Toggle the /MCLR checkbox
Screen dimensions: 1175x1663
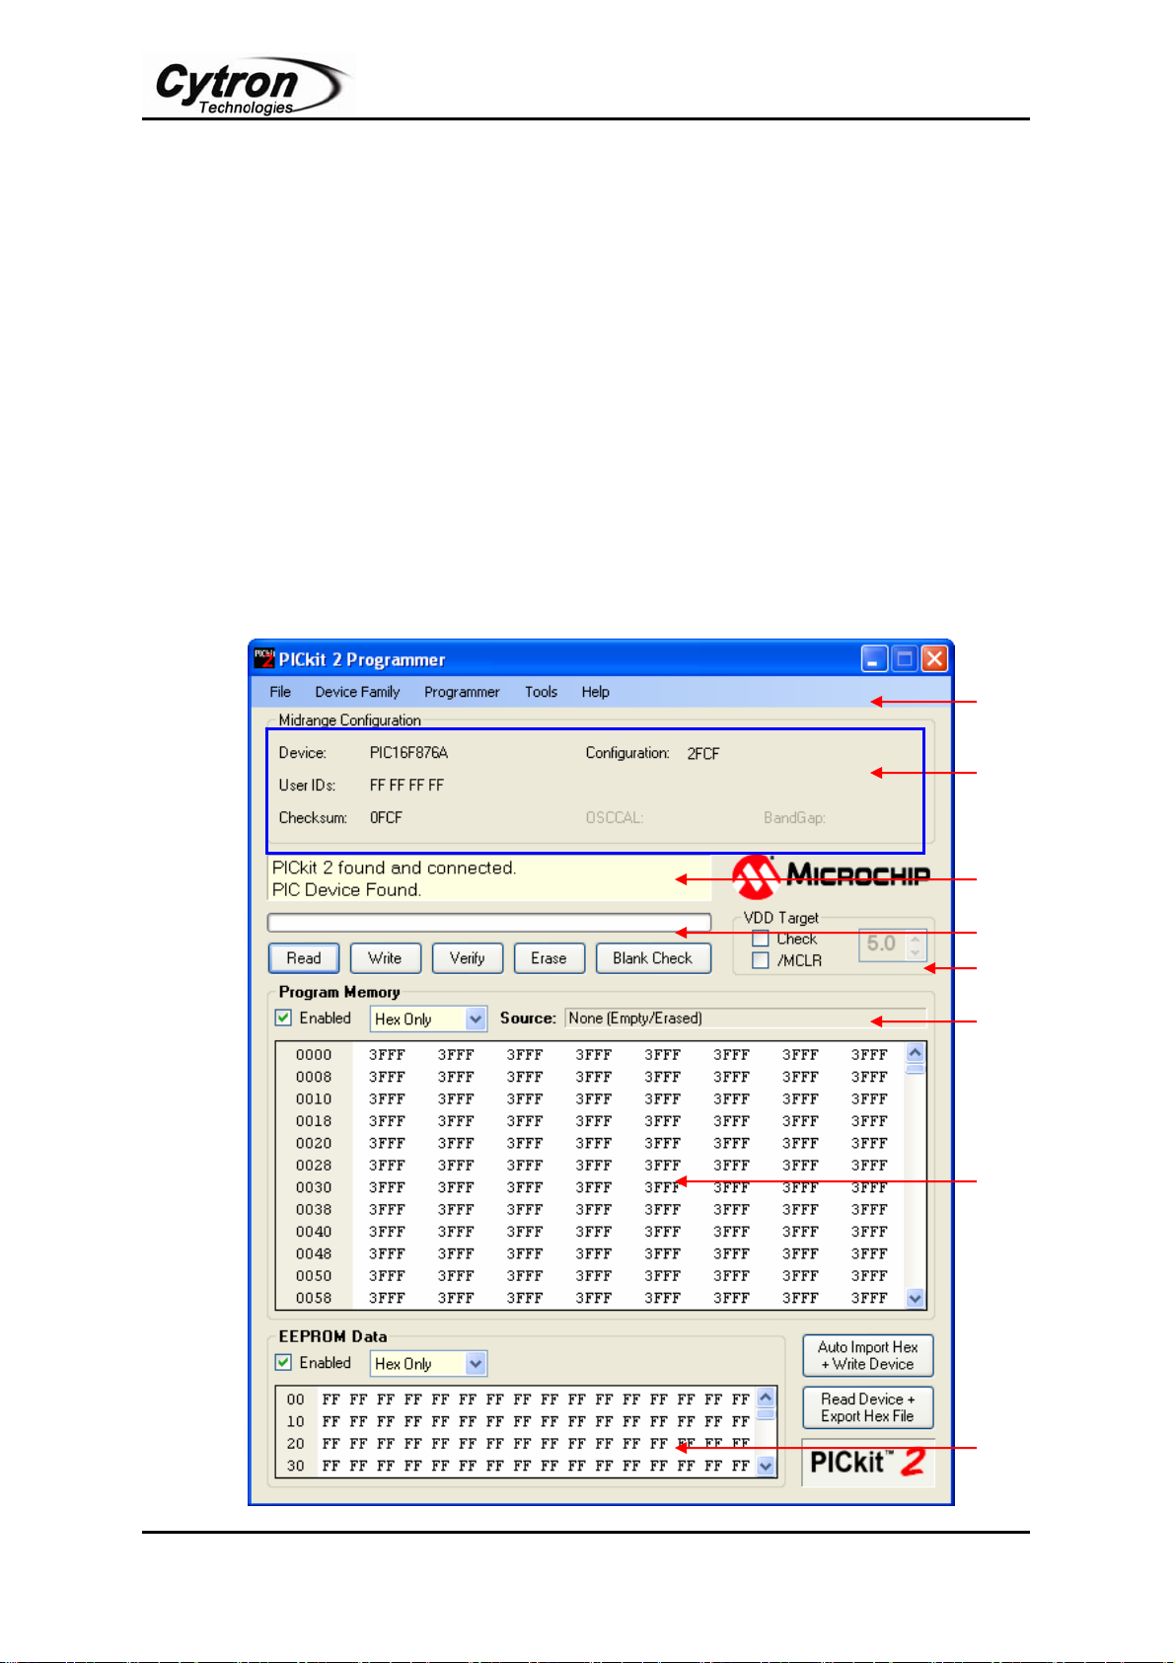coord(761,960)
